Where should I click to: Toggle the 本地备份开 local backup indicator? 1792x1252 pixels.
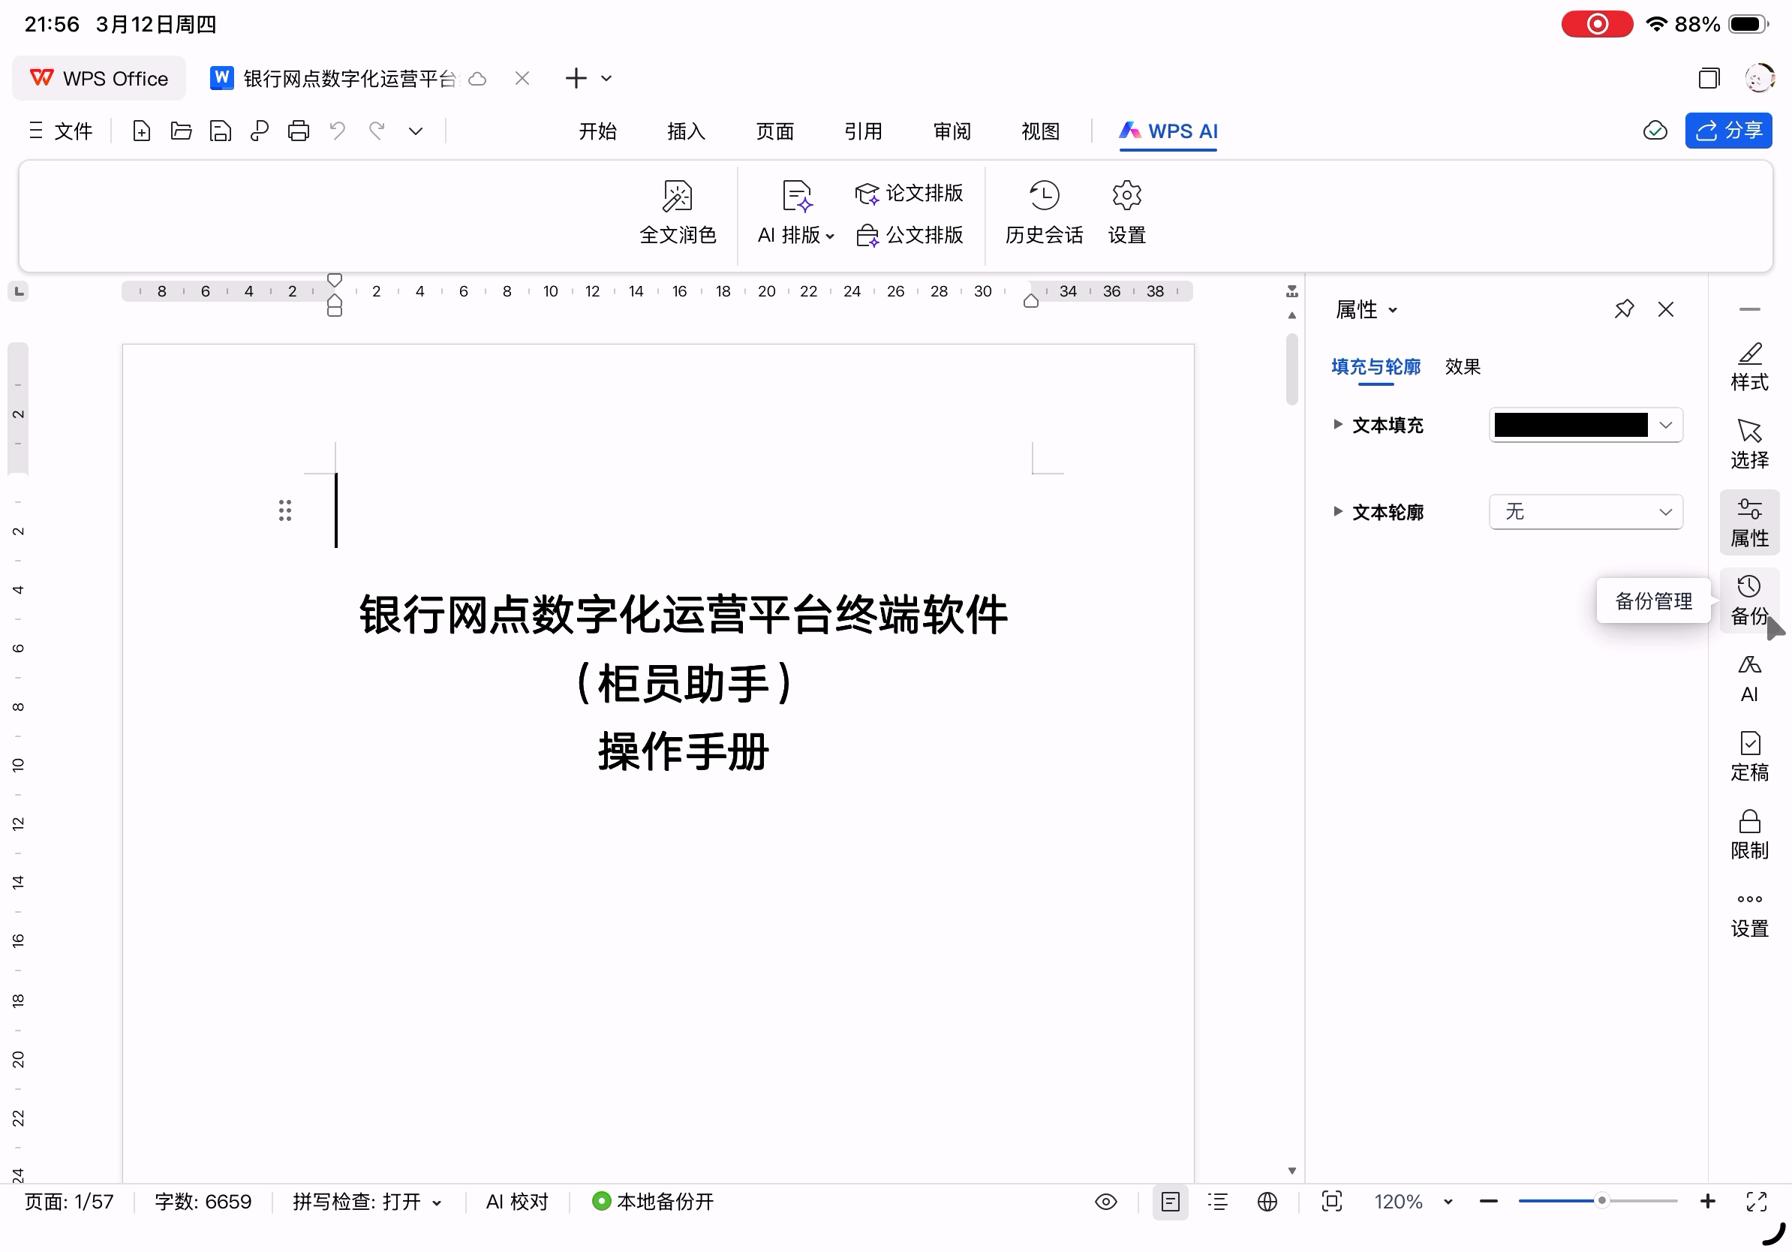pos(652,1201)
